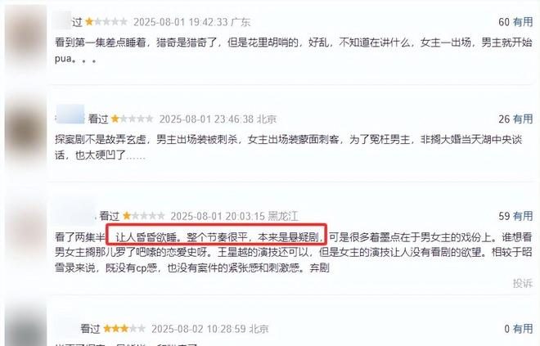Click the star rating of the 23:46:38 review
Image resolution: width=540 pixels, height=346 pixels.
click(x=132, y=119)
